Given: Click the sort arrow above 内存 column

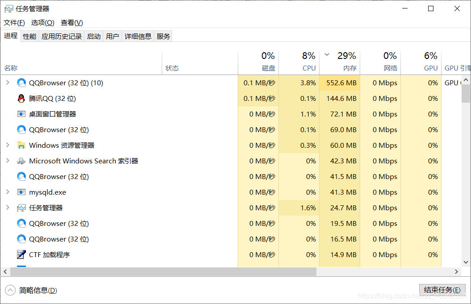Looking at the screenshot, I should pyautogui.click(x=327, y=54).
